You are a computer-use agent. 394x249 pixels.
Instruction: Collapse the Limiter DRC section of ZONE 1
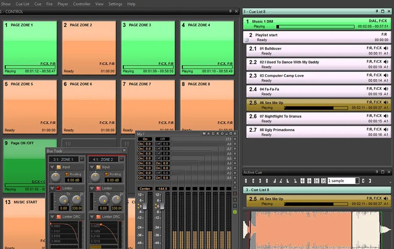point(52,217)
